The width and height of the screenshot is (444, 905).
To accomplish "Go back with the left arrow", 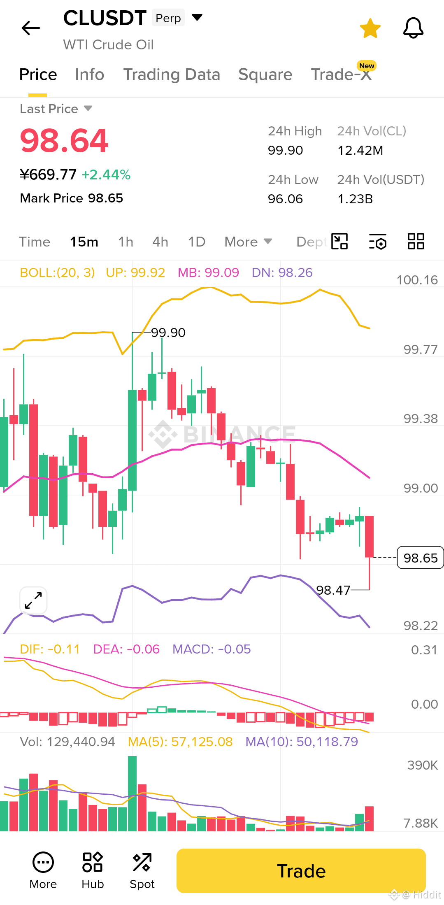I will coord(31,28).
